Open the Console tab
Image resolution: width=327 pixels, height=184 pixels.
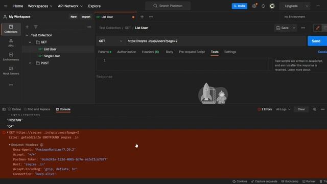click(x=63, y=109)
